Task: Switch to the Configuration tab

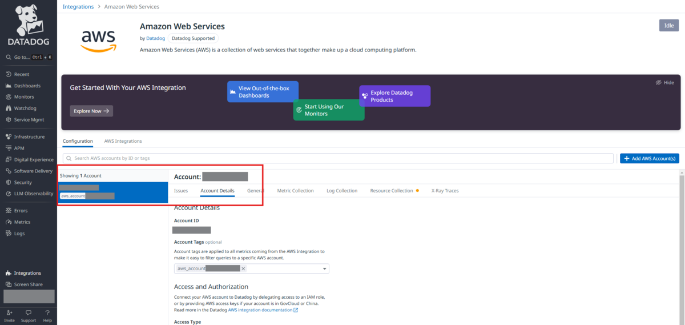Action: [x=78, y=141]
